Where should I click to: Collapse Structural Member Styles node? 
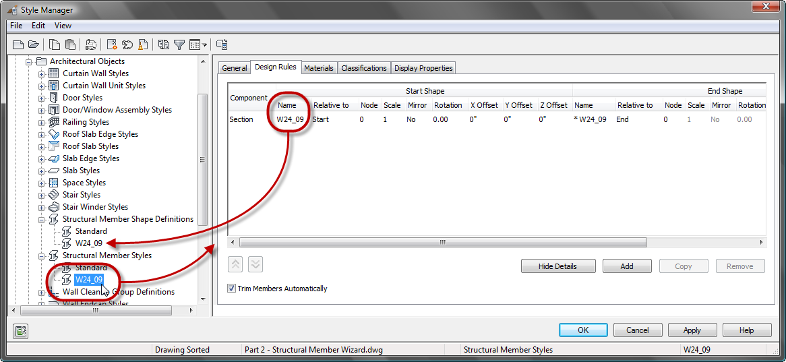pyautogui.click(x=42, y=255)
